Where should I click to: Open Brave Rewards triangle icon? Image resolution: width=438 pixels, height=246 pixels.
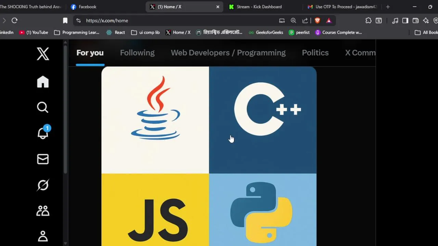pyautogui.click(x=329, y=20)
